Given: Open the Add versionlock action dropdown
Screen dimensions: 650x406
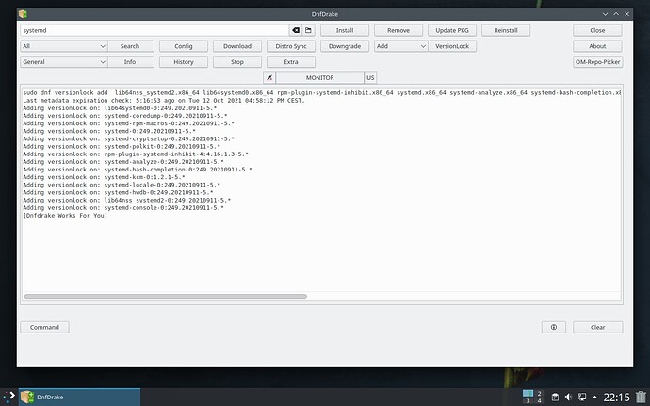Looking at the screenshot, I should pos(401,46).
